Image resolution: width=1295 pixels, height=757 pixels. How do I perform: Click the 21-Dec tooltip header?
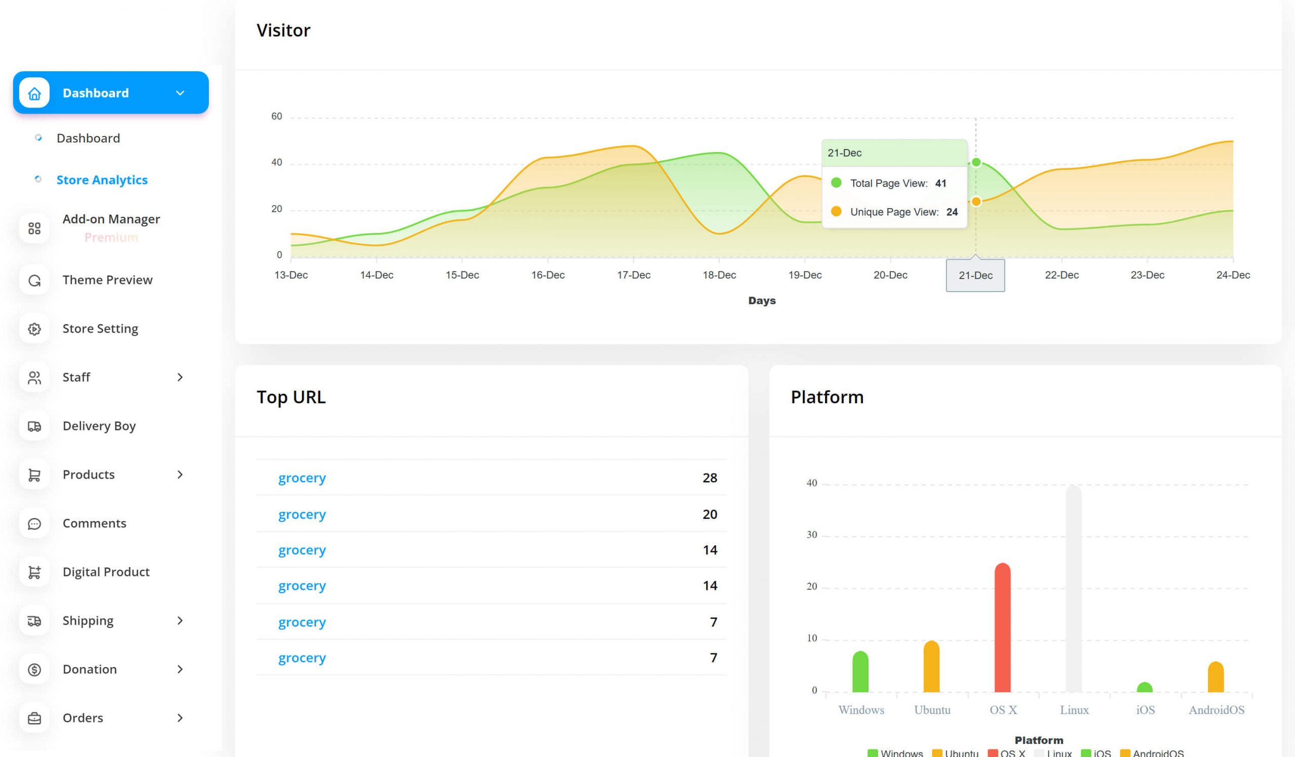coord(895,153)
